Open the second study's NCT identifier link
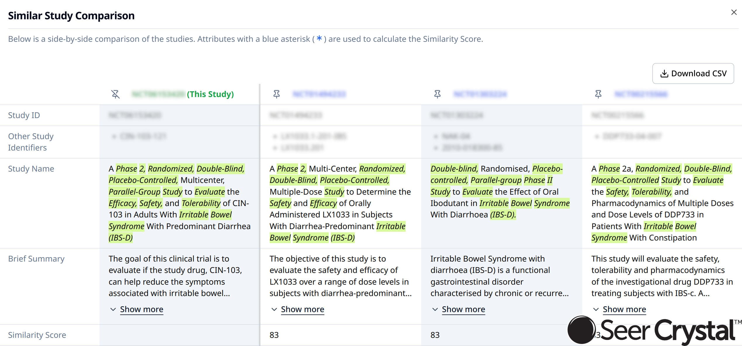 [319, 94]
